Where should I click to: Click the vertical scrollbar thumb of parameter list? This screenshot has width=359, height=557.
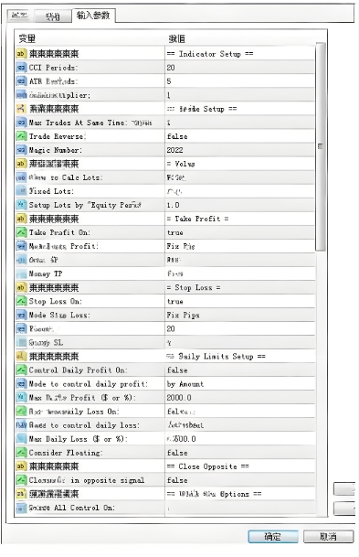321,146
